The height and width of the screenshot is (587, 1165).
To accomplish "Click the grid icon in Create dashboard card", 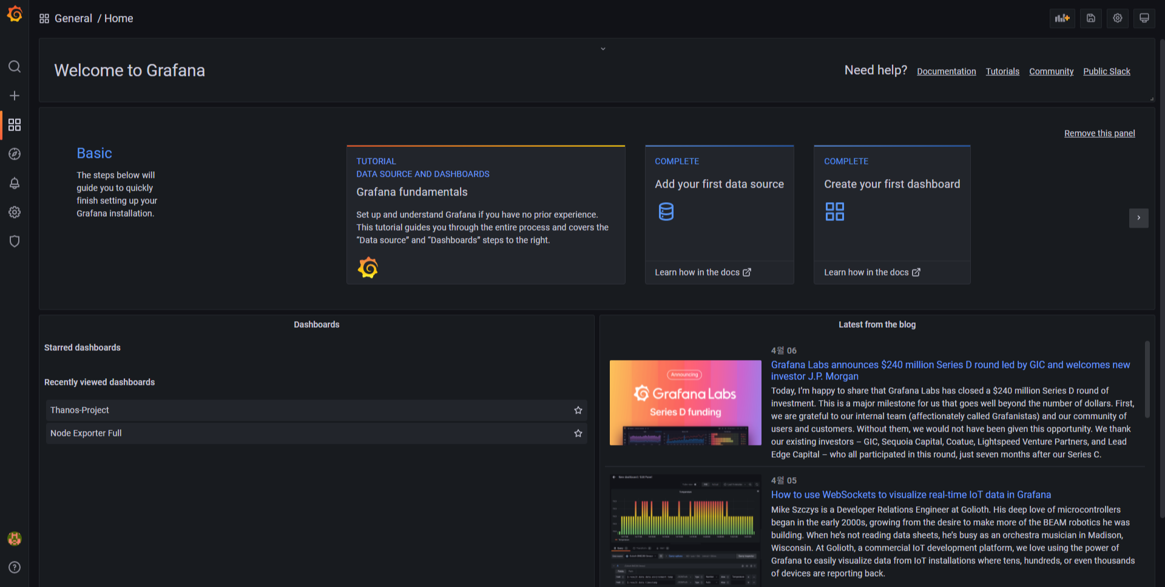I will (835, 211).
